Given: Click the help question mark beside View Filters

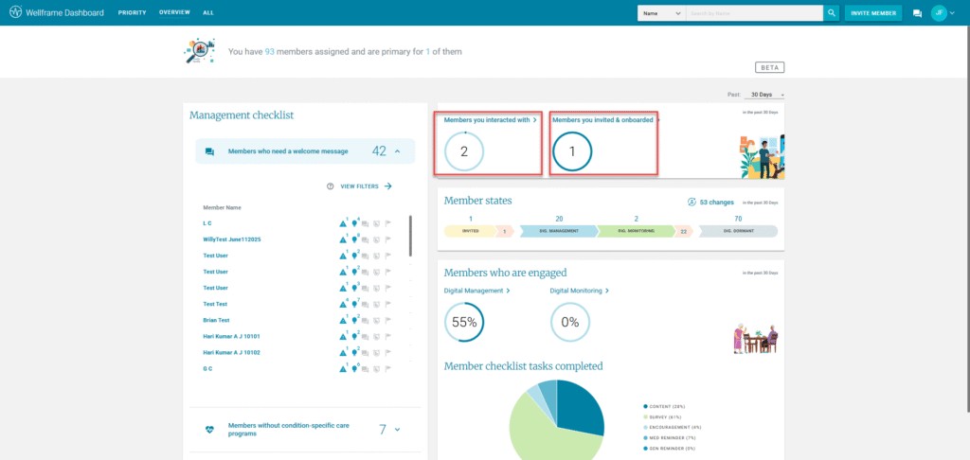Looking at the screenshot, I should click(x=330, y=186).
